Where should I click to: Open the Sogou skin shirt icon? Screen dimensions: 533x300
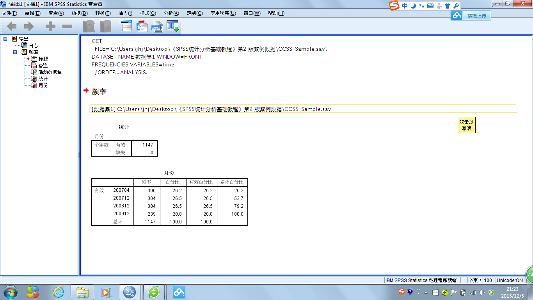[x=448, y=6]
